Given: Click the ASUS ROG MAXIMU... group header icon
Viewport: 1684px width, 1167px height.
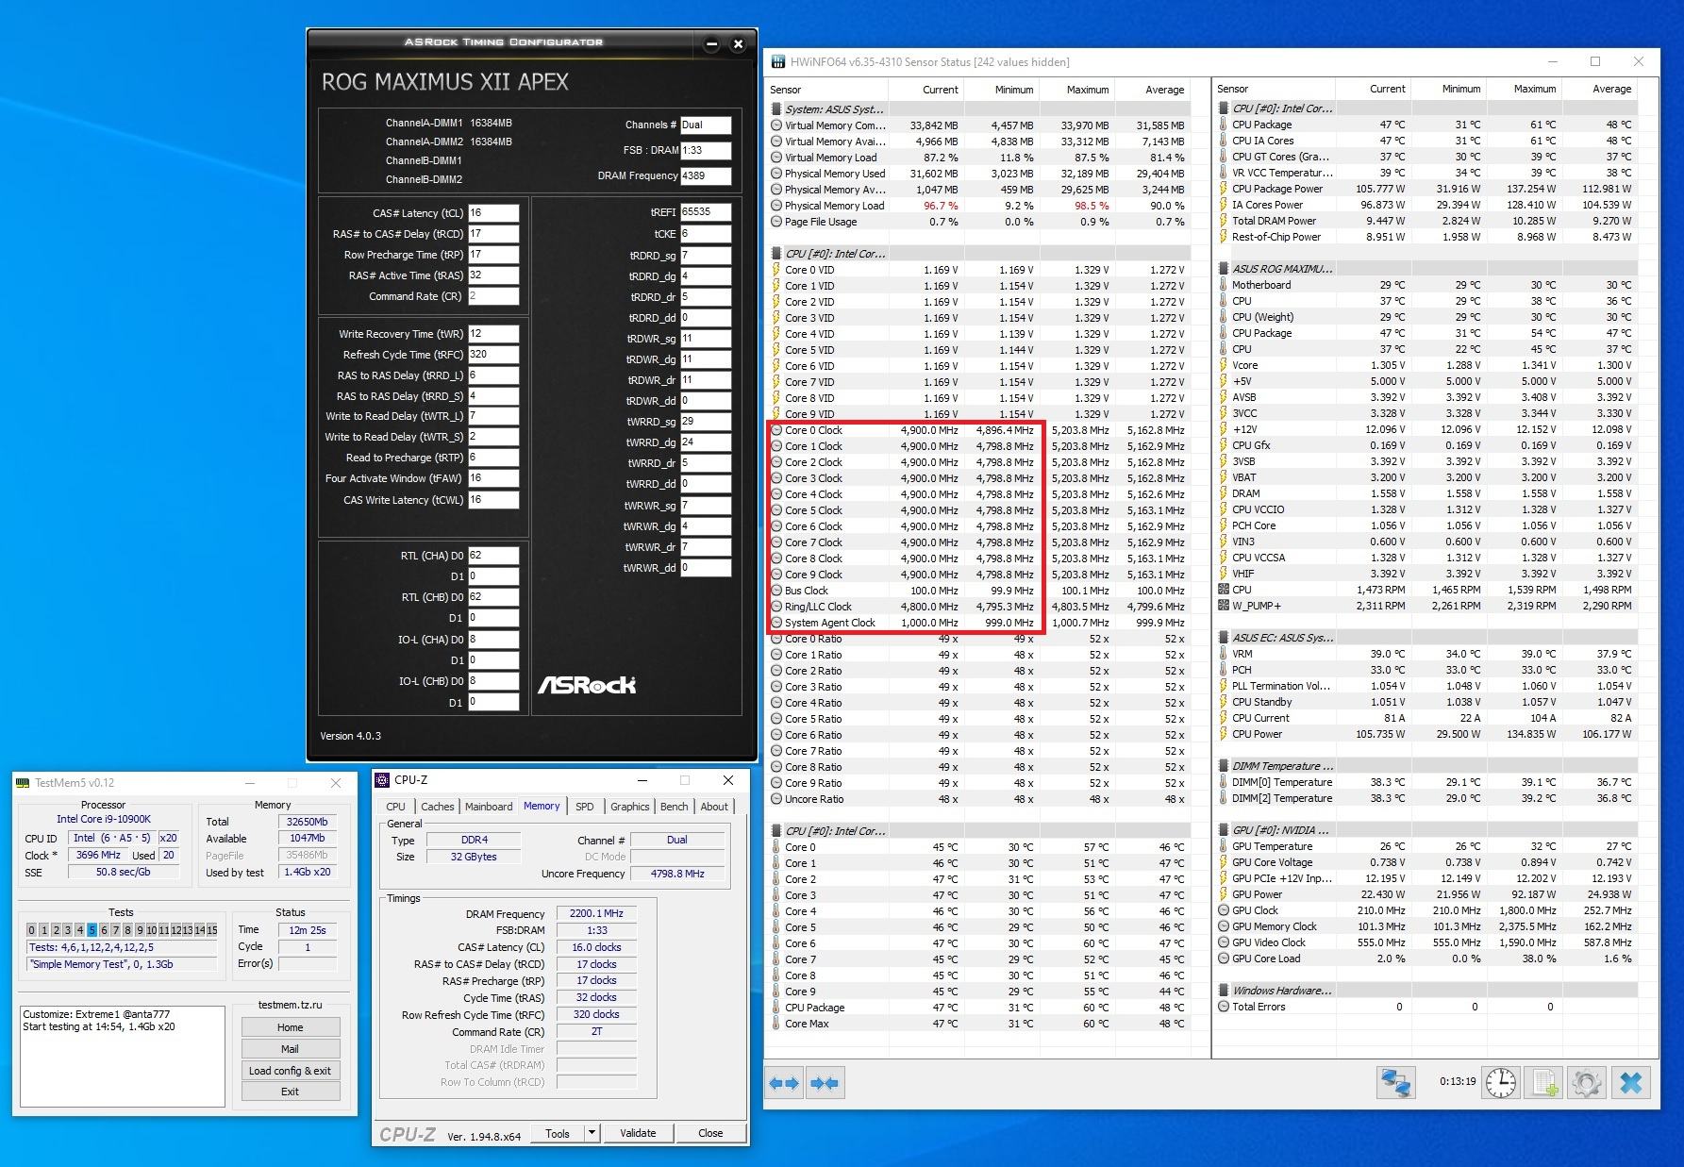Looking at the screenshot, I should point(1224,269).
